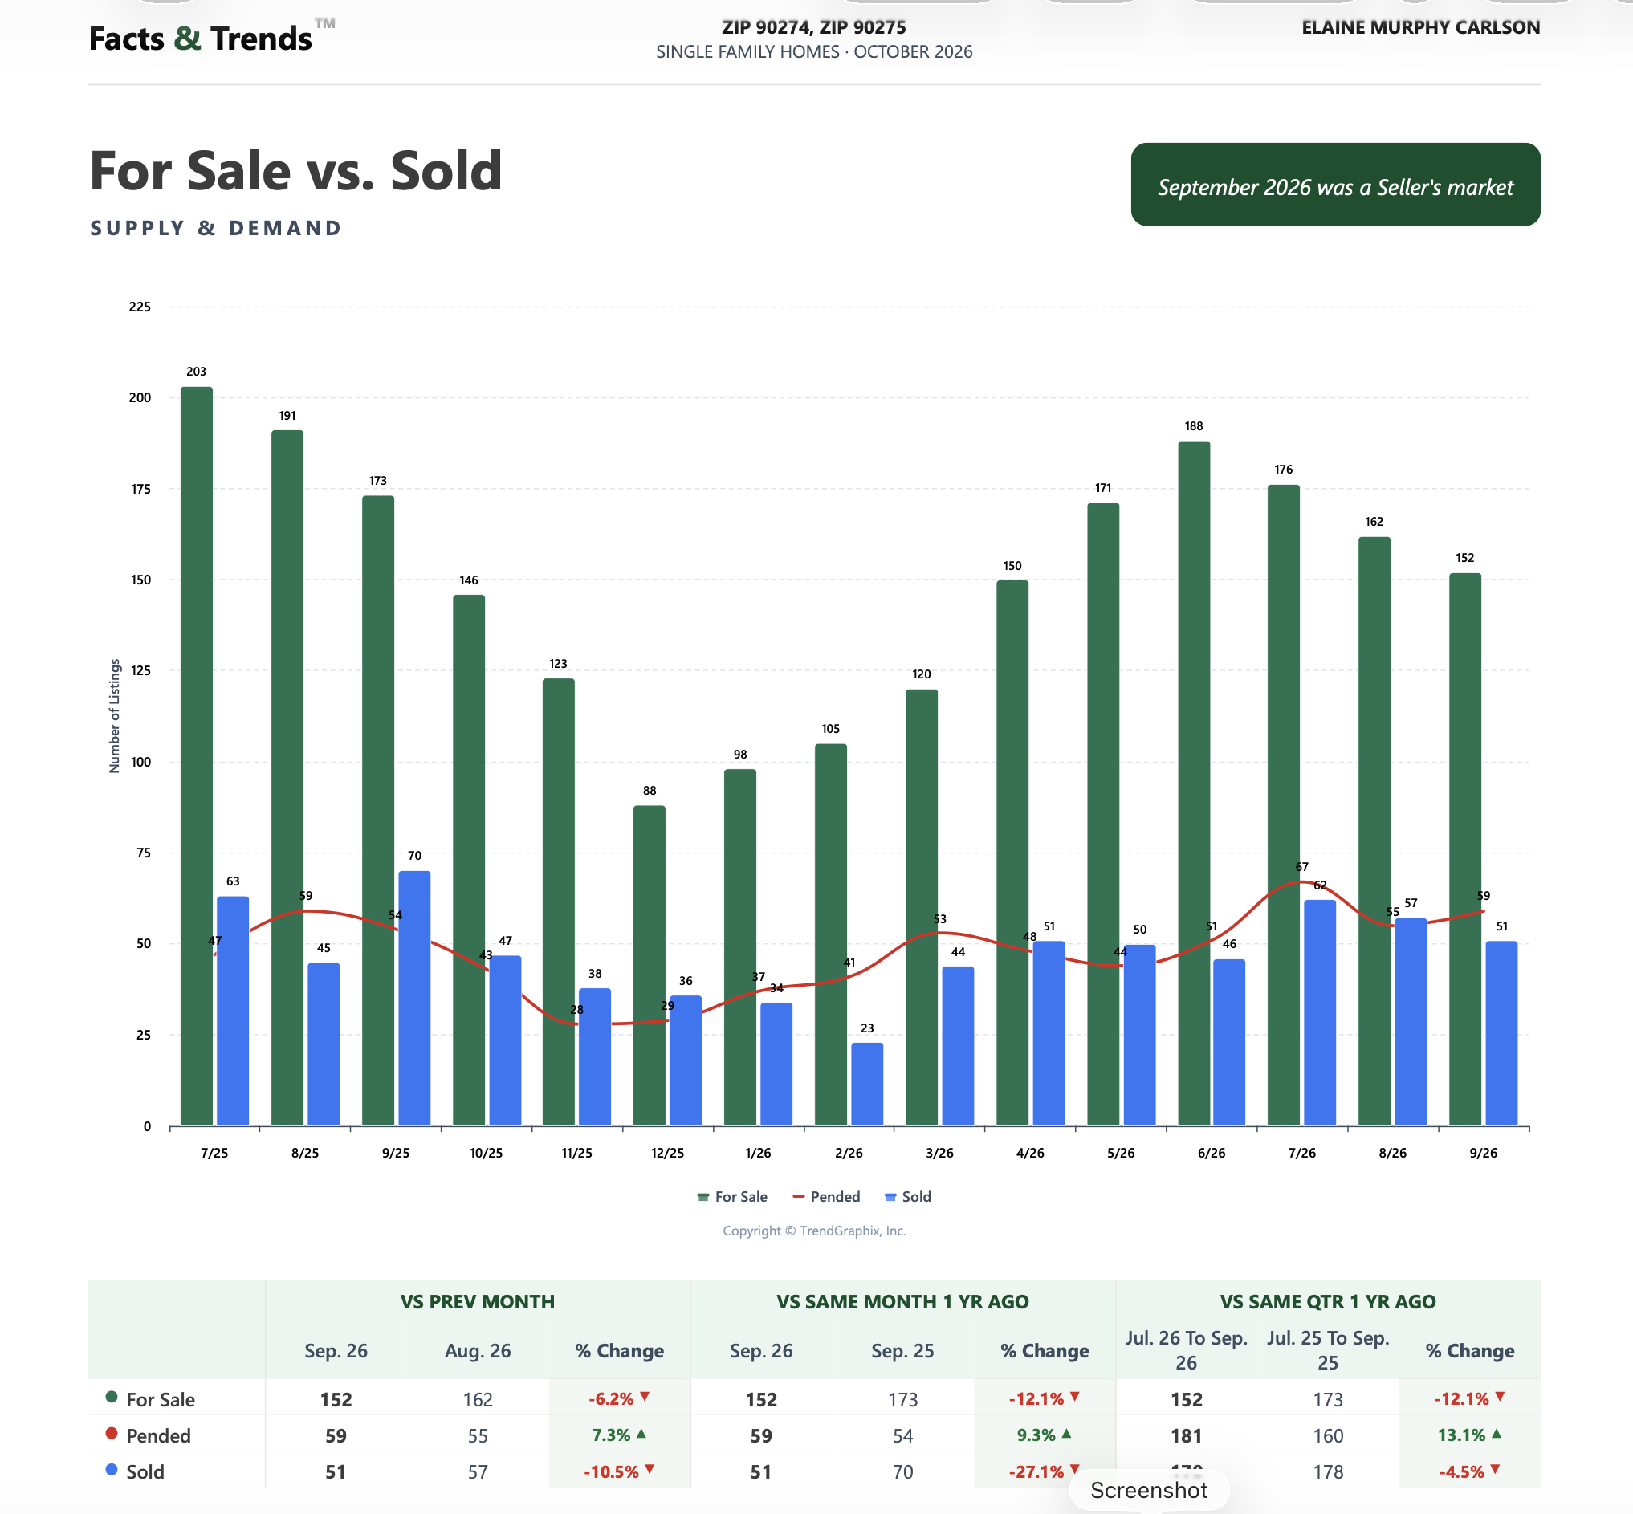Click the 9/26 For Sale bar labeled 152
Screen dimensions: 1633x1514
pos(1465,849)
